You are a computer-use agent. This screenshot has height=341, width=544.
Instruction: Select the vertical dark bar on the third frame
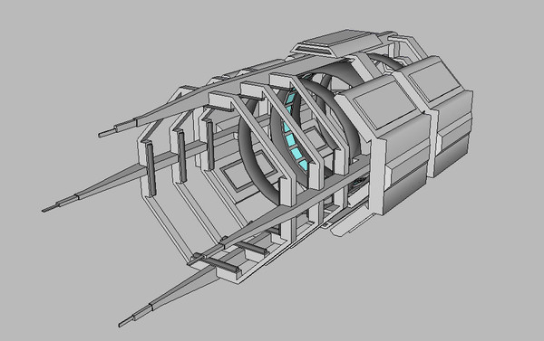click(x=210, y=145)
